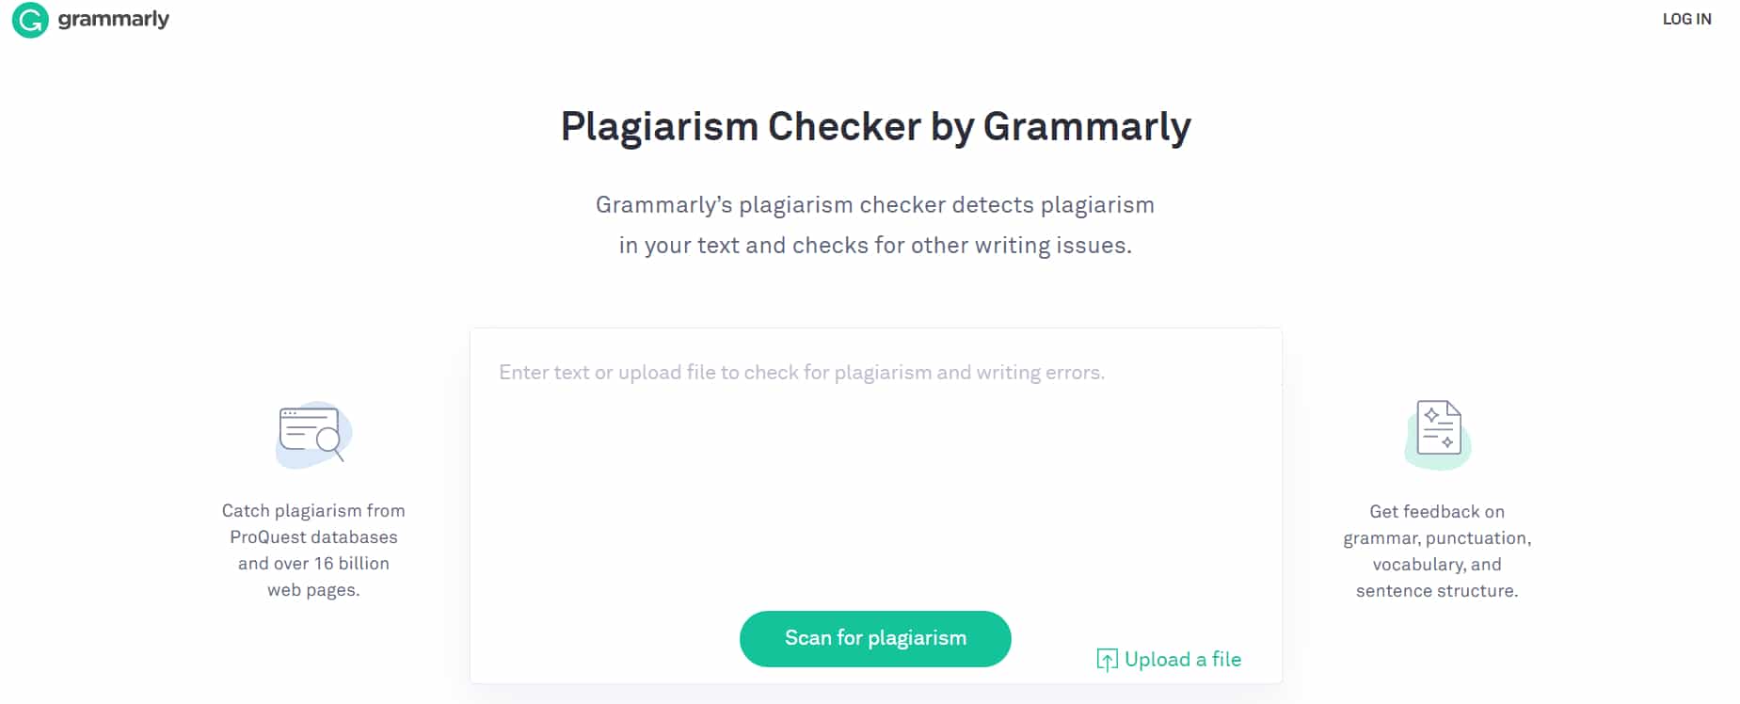Click the Grammarly green G logo

click(x=29, y=19)
